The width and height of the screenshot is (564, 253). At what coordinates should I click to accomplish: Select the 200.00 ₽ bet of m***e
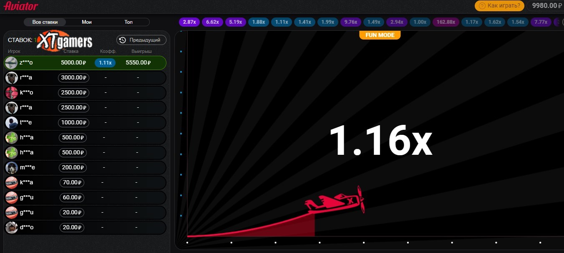coord(73,167)
